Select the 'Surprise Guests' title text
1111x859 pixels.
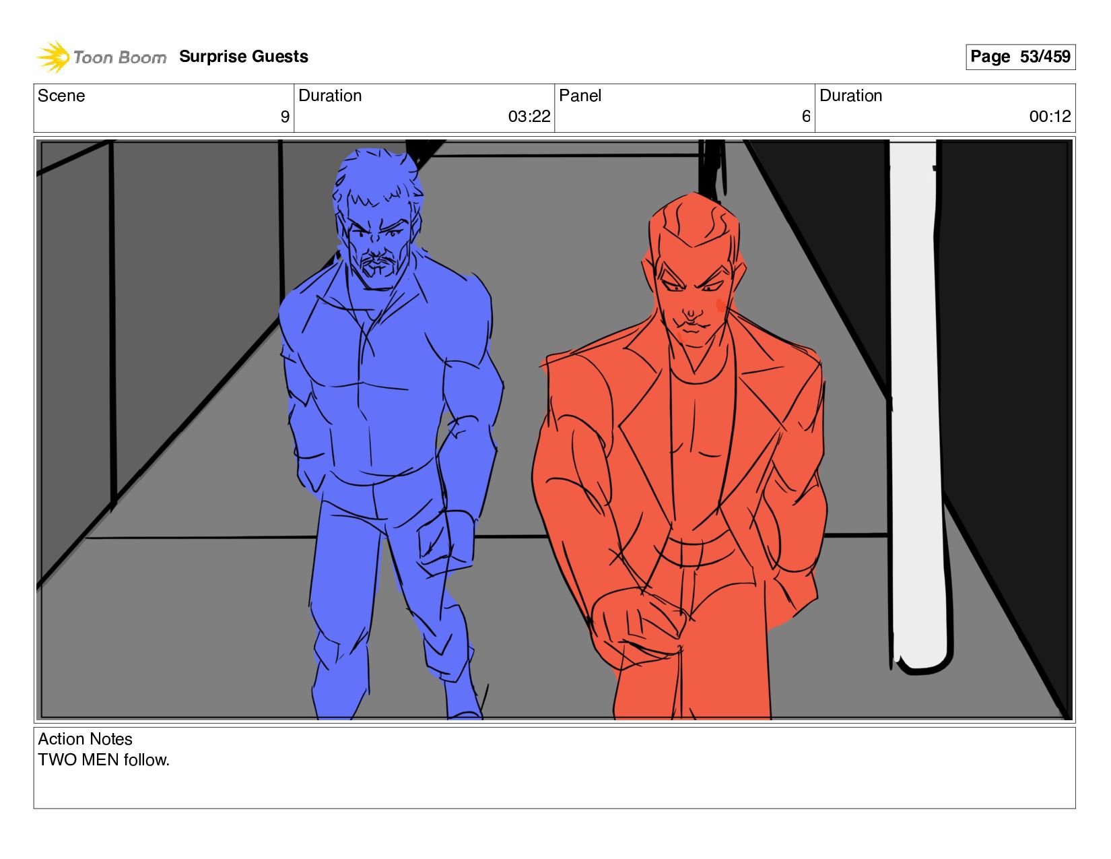click(x=244, y=57)
